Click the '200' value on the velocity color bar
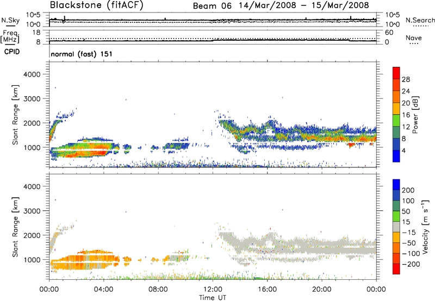This screenshot has width=435, height=301. 408,190
